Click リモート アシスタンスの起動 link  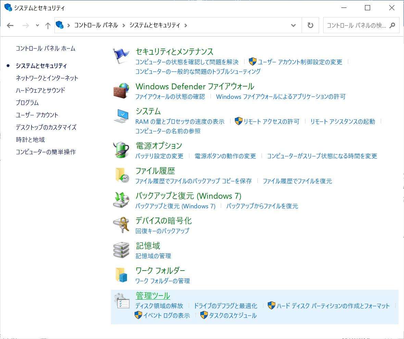point(343,121)
